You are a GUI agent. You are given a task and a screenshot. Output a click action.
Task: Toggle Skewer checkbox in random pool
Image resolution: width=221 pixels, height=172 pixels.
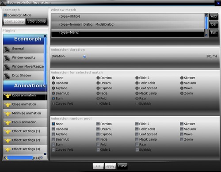(x=182, y=124)
